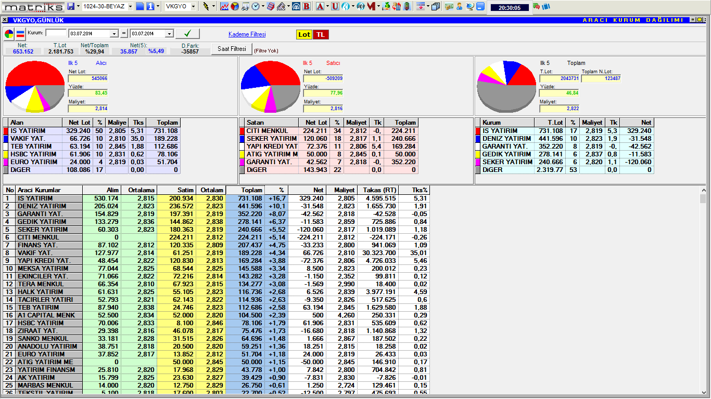Toggle the yellow Lot unit button
Image resolution: width=711 pixels, height=399 pixels.
coord(304,34)
